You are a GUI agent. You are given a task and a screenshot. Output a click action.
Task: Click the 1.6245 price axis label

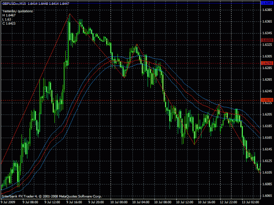(267, 91)
